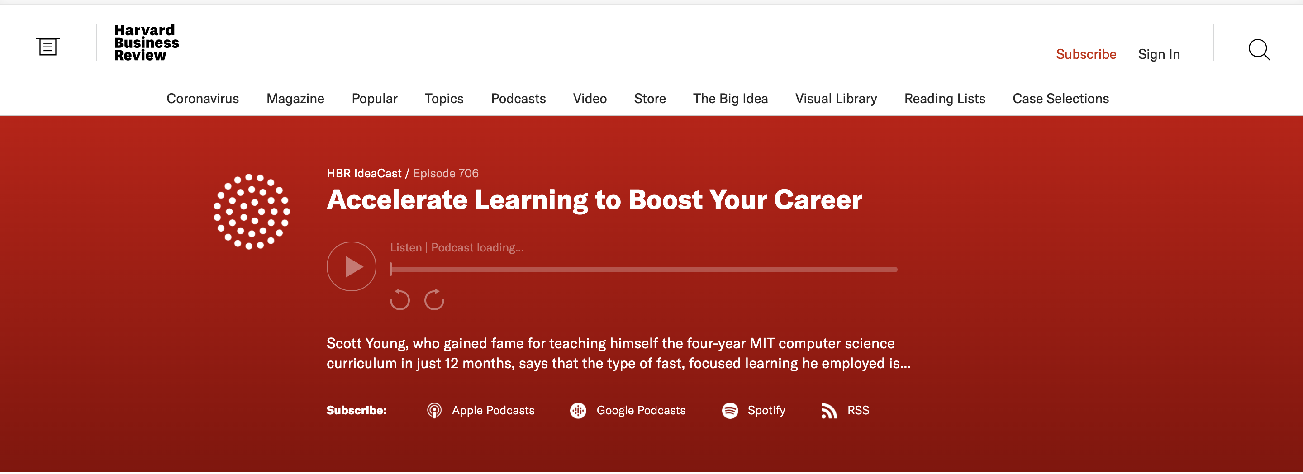The height and width of the screenshot is (474, 1303).
Task: Open the Podcasts nav item
Action: tap(518, 99)
